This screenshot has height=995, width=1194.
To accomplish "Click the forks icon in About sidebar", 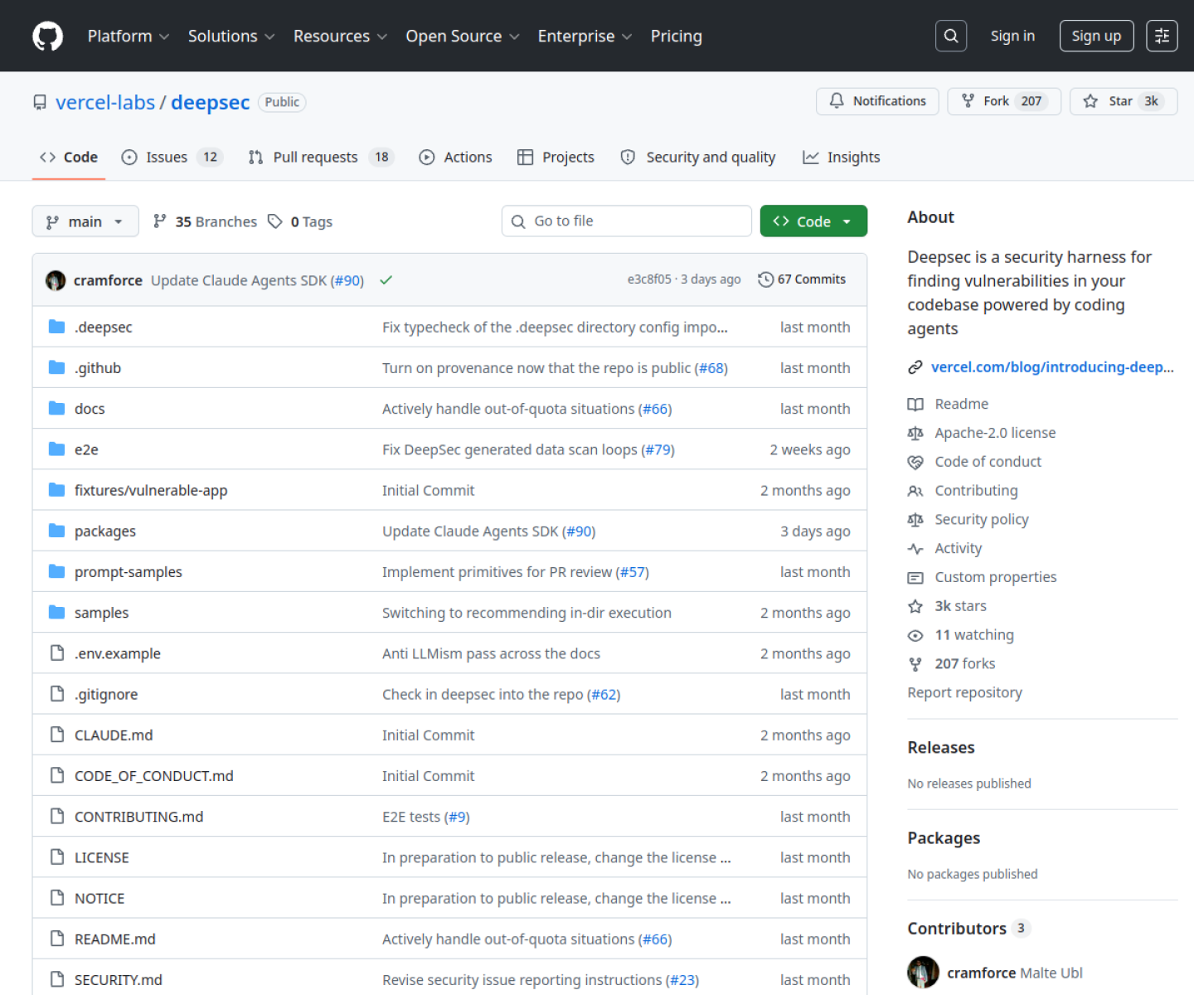I will click(915, 664).
